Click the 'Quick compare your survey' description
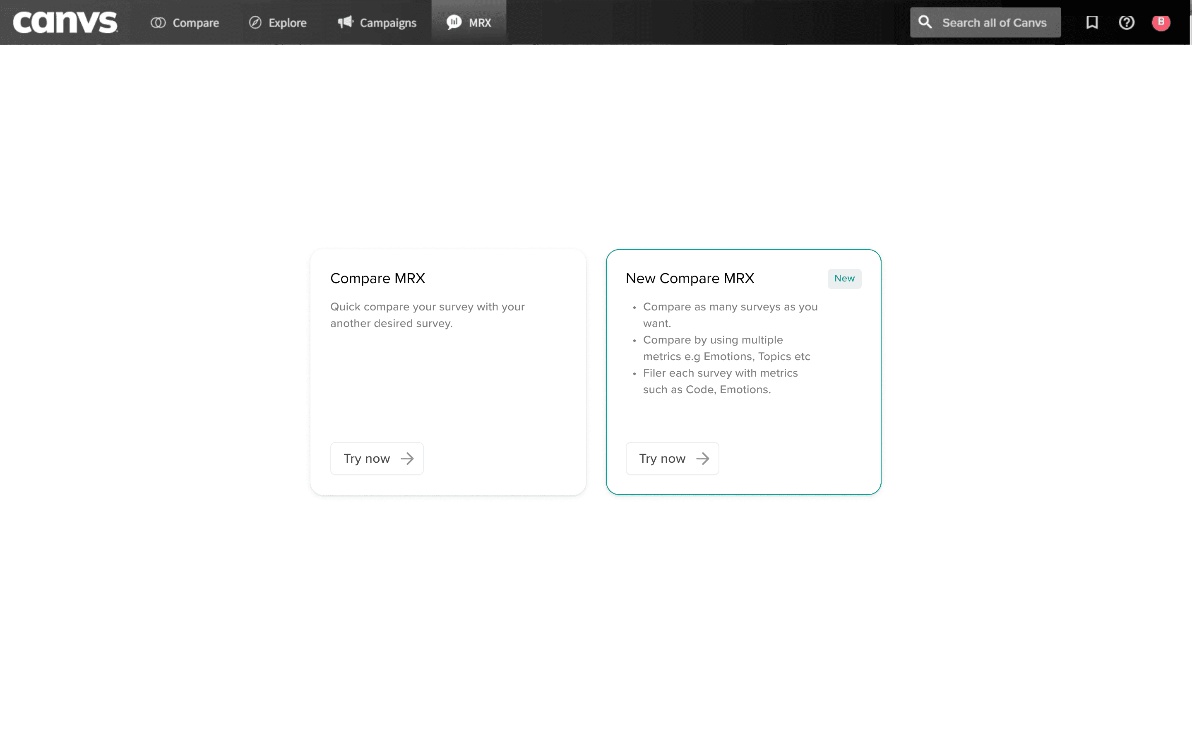Screen dimensions: 1192x745 428,315
